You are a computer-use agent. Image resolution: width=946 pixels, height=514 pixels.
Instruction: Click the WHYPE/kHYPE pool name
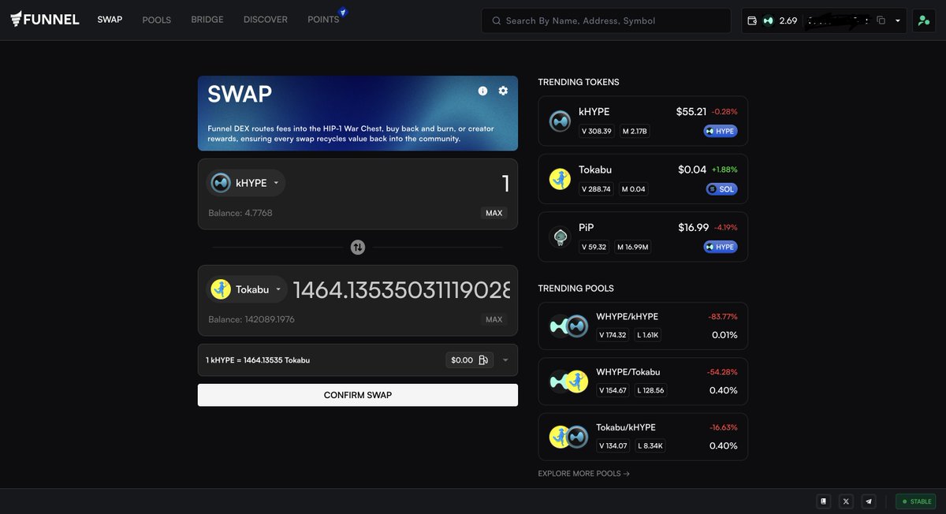click(x=628, y=317)
